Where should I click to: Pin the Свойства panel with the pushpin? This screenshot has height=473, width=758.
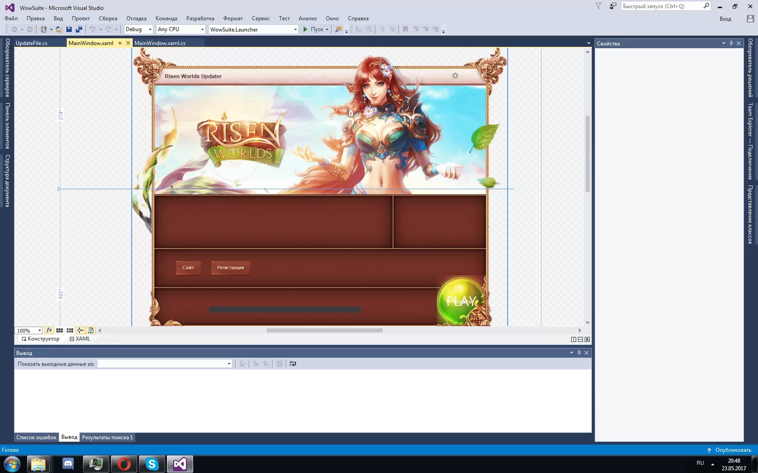point(731,43)
